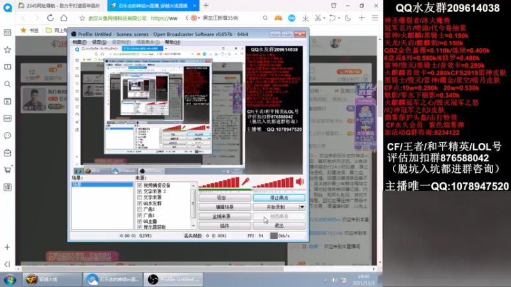Image resolution: width=511 pixels, height=287 pixels.
Task: Click the undo closed tab icon
Action: pos(332,18)
